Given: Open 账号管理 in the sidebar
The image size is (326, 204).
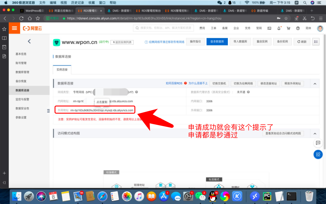Looking at the screenshot, I should 21,63.
